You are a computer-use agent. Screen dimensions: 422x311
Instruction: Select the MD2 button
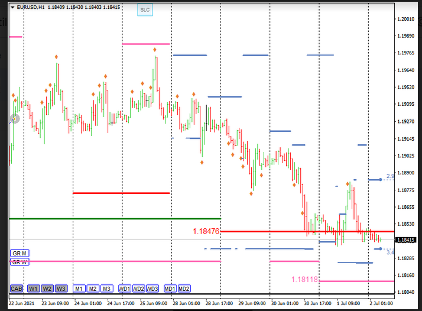(184, 289)
